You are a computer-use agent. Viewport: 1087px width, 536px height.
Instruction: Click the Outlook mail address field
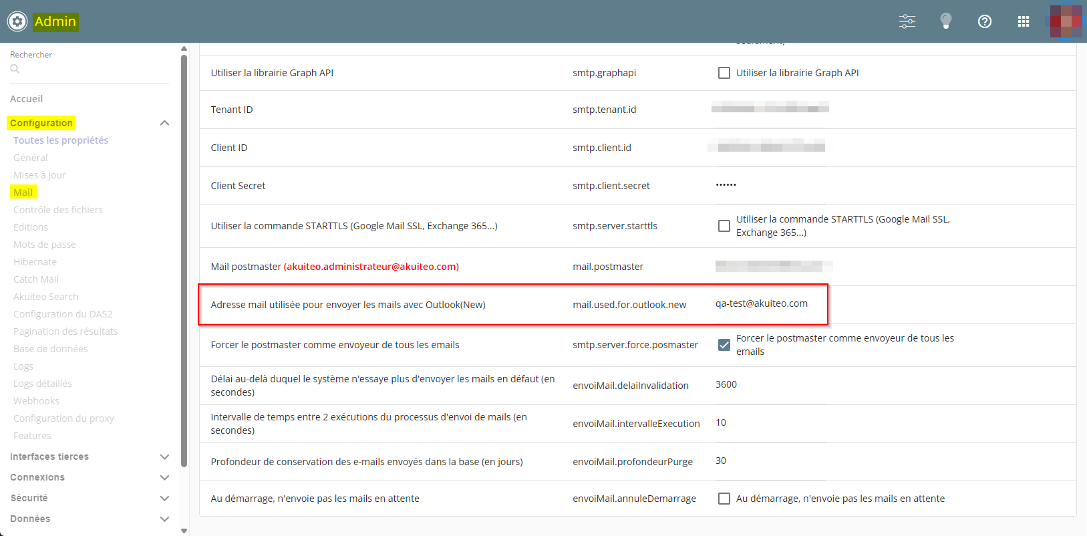768,304
